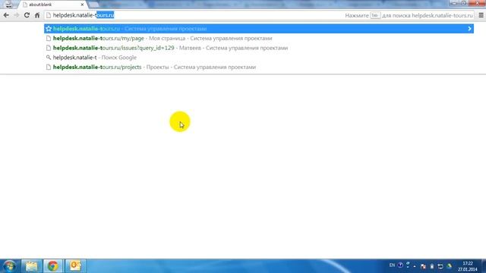Show hidden tray icons with the arrow
This screenshot has width=486, height=273.
point(415,266)
